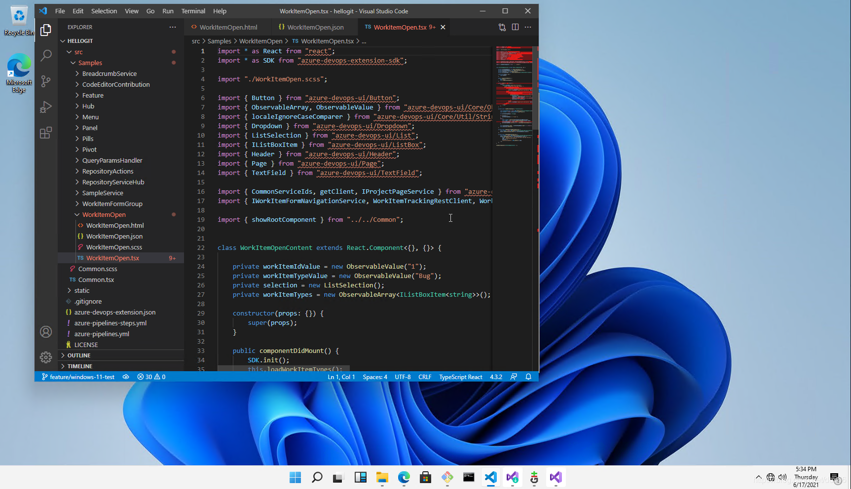Expand the TIMELINE section
Image resolution: width=851 pixels, height=489 pixels.
click(x=121, y=366)
